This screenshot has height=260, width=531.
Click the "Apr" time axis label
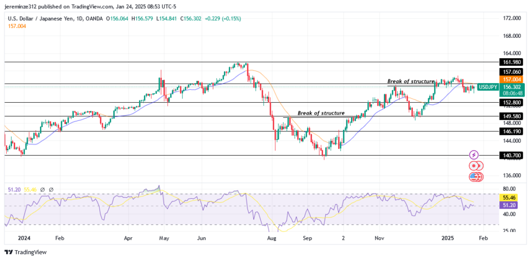point(129,238)
